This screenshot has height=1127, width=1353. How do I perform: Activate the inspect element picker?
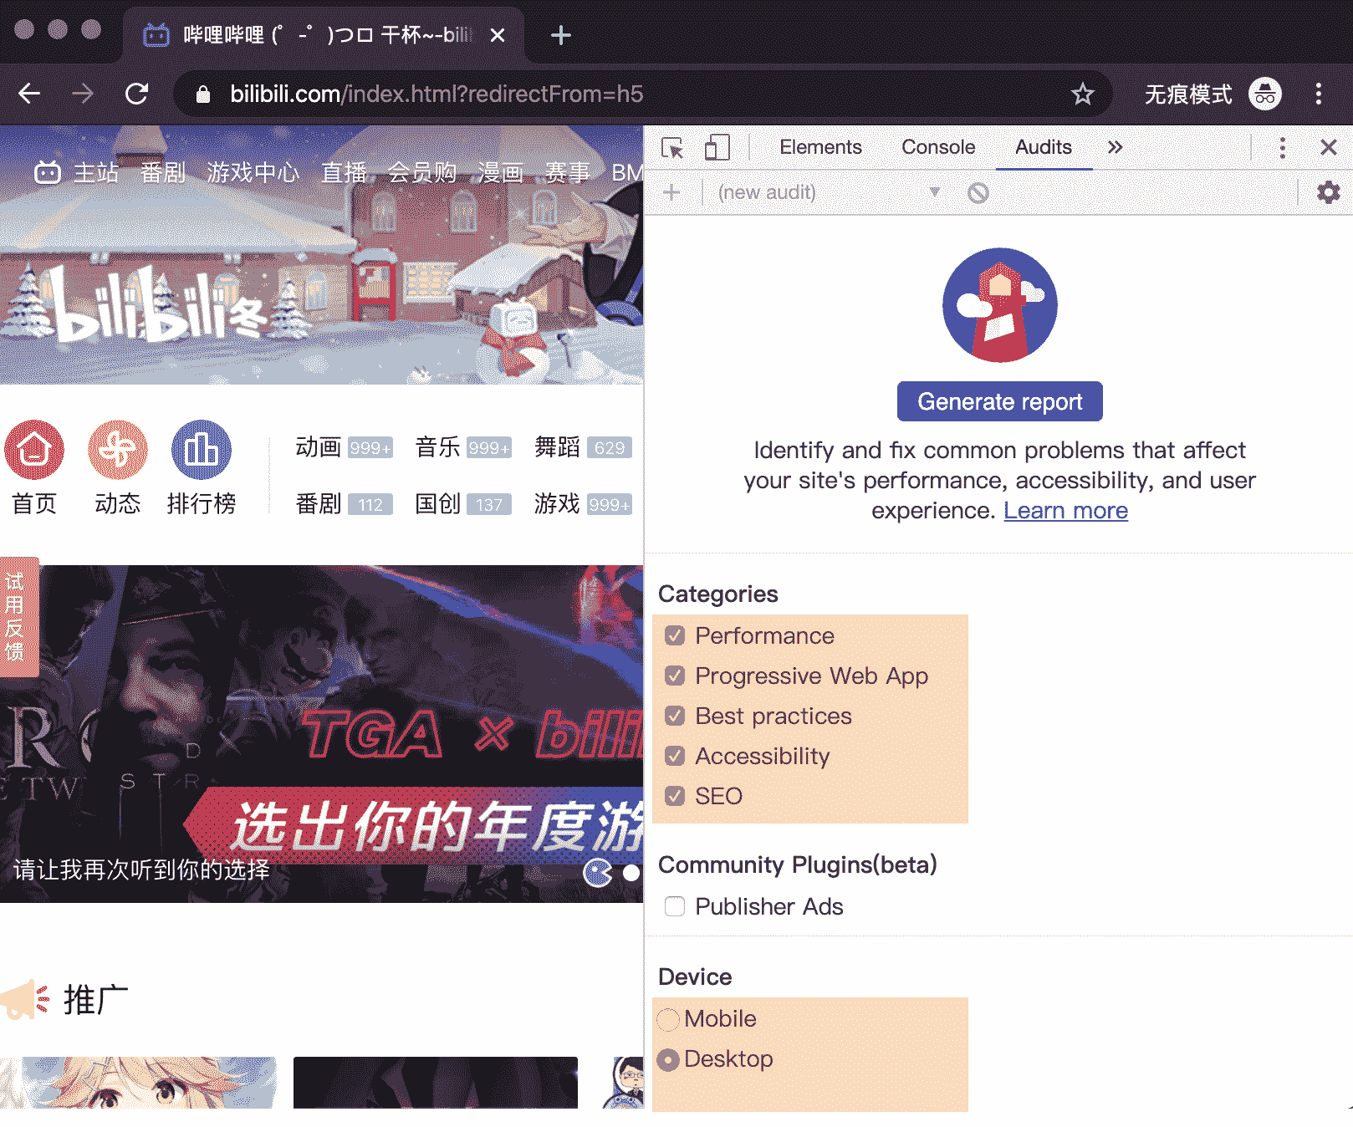[x=672, y=148]
